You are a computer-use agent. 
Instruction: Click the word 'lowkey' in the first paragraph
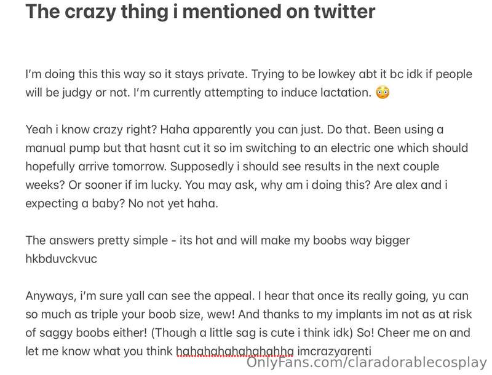[336, 74]
